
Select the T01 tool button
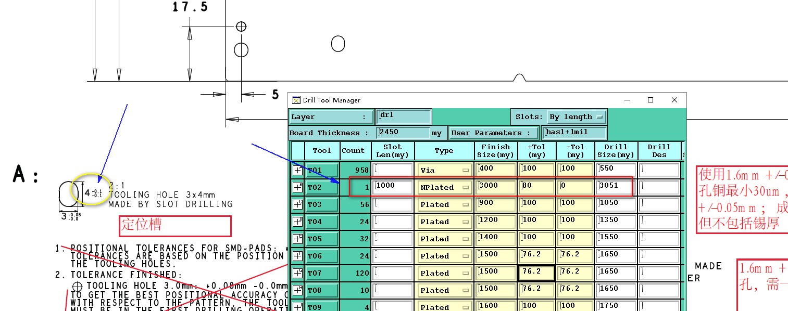point(322,170)
